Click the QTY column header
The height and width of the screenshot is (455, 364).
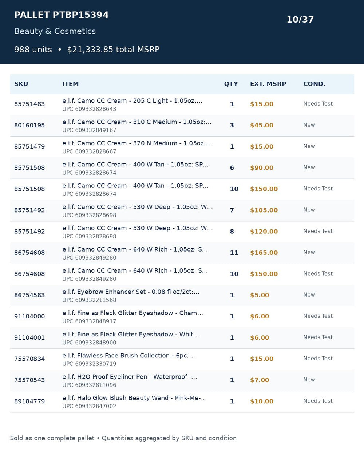(x=231, y=84)
